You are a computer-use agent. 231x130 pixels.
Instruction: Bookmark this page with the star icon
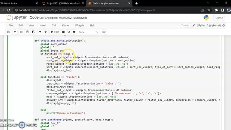pyautogui.click(x=209, y=10)
